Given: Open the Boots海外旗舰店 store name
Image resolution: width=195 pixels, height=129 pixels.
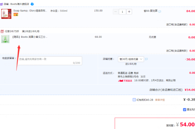Looking at the screenshot, I should tap(20, 4).
